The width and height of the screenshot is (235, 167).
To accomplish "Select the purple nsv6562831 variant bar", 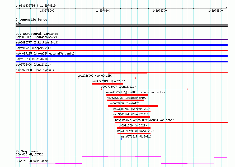I will [121, 40].
